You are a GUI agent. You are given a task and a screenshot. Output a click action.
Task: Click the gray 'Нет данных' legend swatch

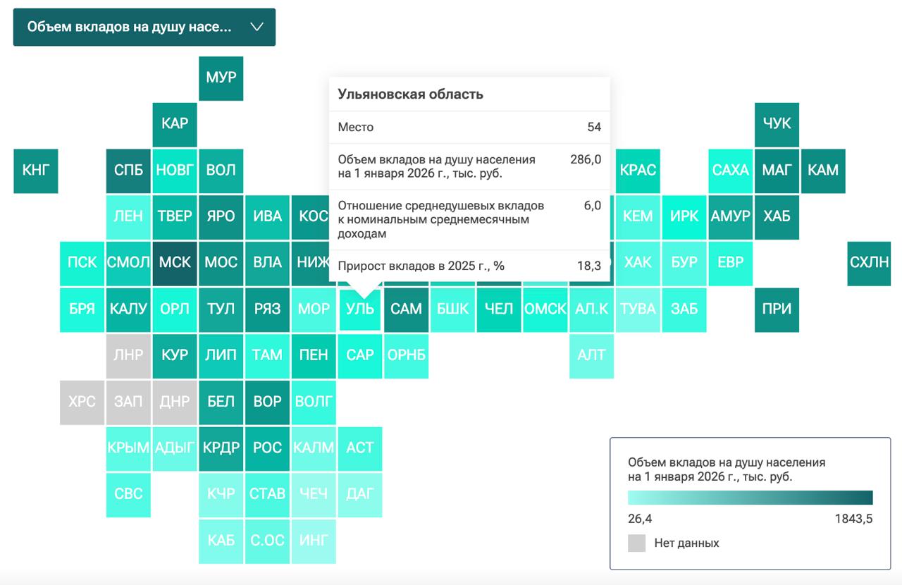636,543
